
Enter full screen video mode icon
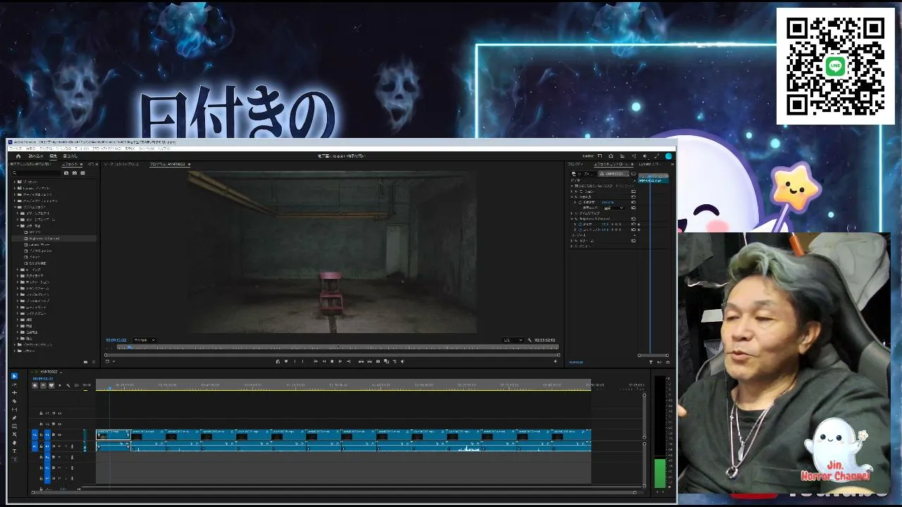[657, 156]
